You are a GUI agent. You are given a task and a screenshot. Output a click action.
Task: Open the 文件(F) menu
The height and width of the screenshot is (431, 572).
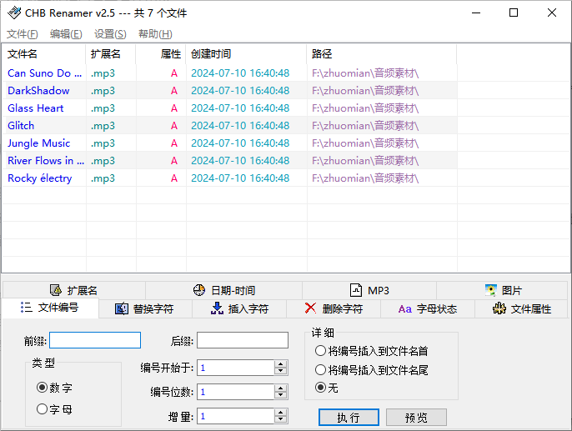tap(23, 34)
